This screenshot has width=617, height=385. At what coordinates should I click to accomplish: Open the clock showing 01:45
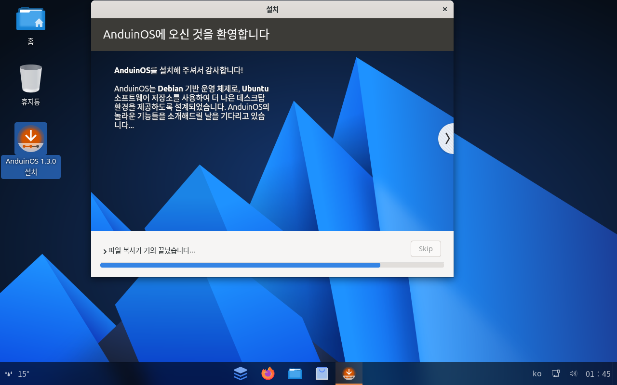pos(598,374)
